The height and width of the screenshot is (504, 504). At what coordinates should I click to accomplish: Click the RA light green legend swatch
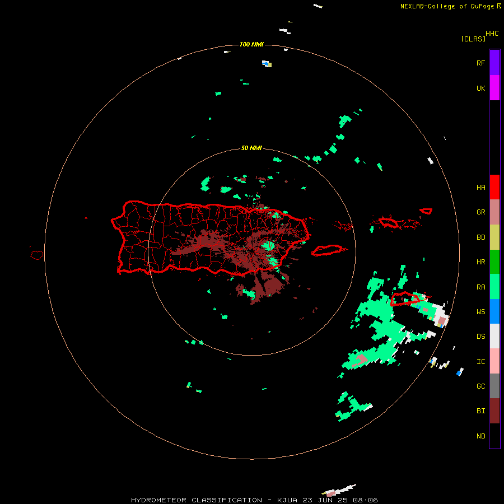click(x=494, y=287)
